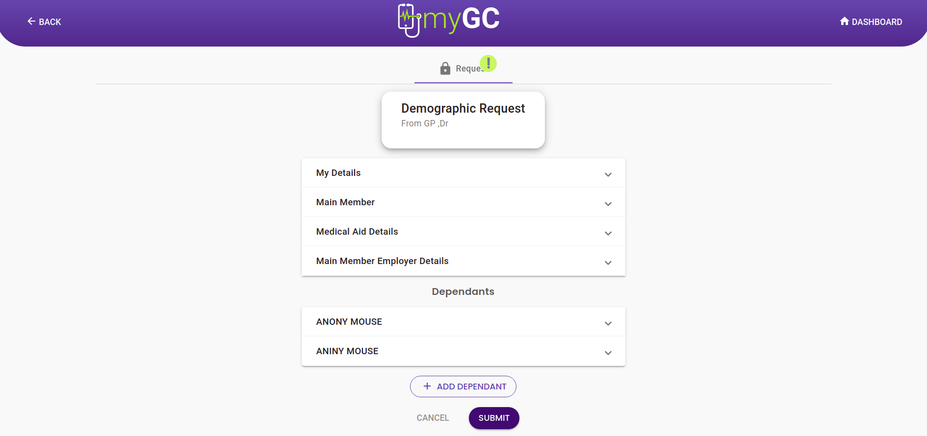This screenshot has height=436, width=927.
Task: Submit the demographic request
Action: pyautogui.click(x=493, y=418)
